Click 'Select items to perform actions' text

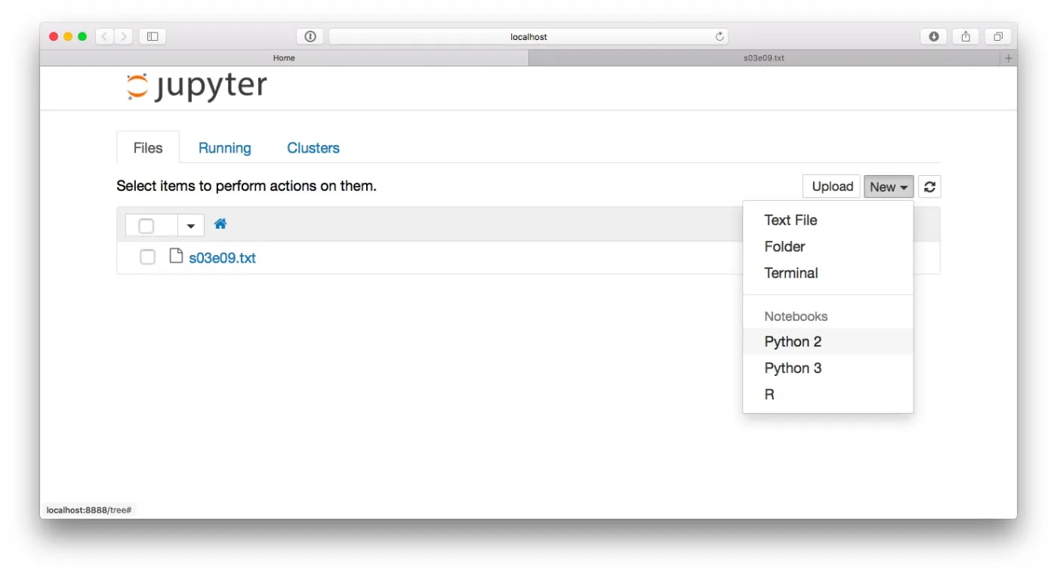click(x=246, y=186)
